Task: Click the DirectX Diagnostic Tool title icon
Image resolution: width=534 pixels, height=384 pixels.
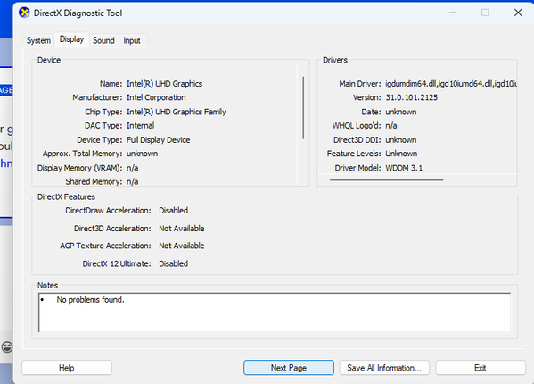Action: 24,13
